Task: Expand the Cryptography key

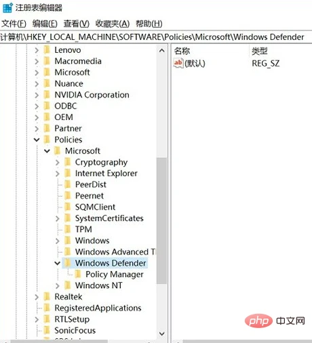Action: click(58, 162)
